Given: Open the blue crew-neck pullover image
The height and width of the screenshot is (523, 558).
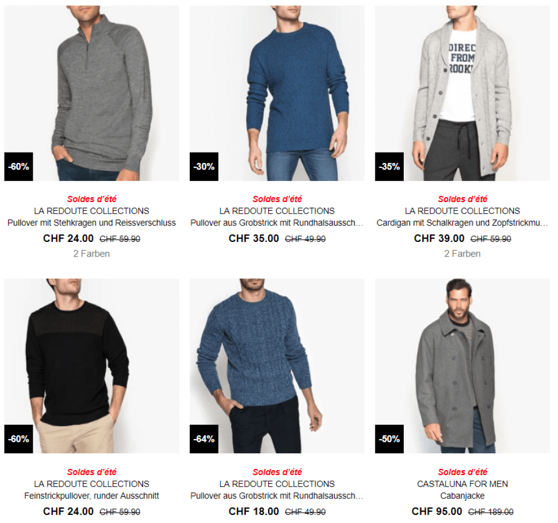Looking at the screenshot, I should pyautogui.click(x=277, y=93).
